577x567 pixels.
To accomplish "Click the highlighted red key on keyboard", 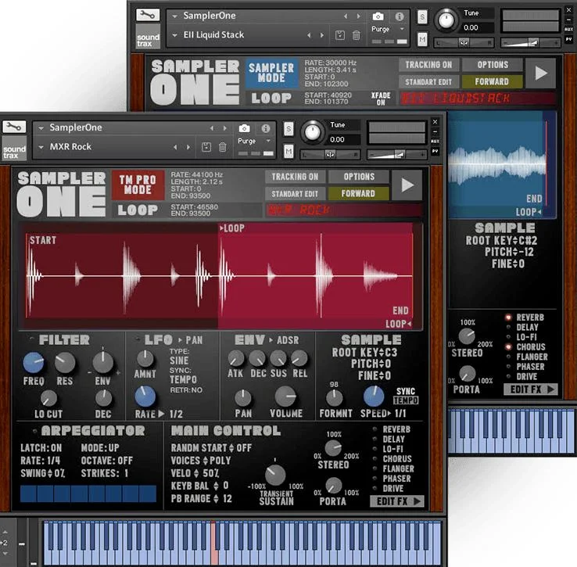I will [214, 543].
